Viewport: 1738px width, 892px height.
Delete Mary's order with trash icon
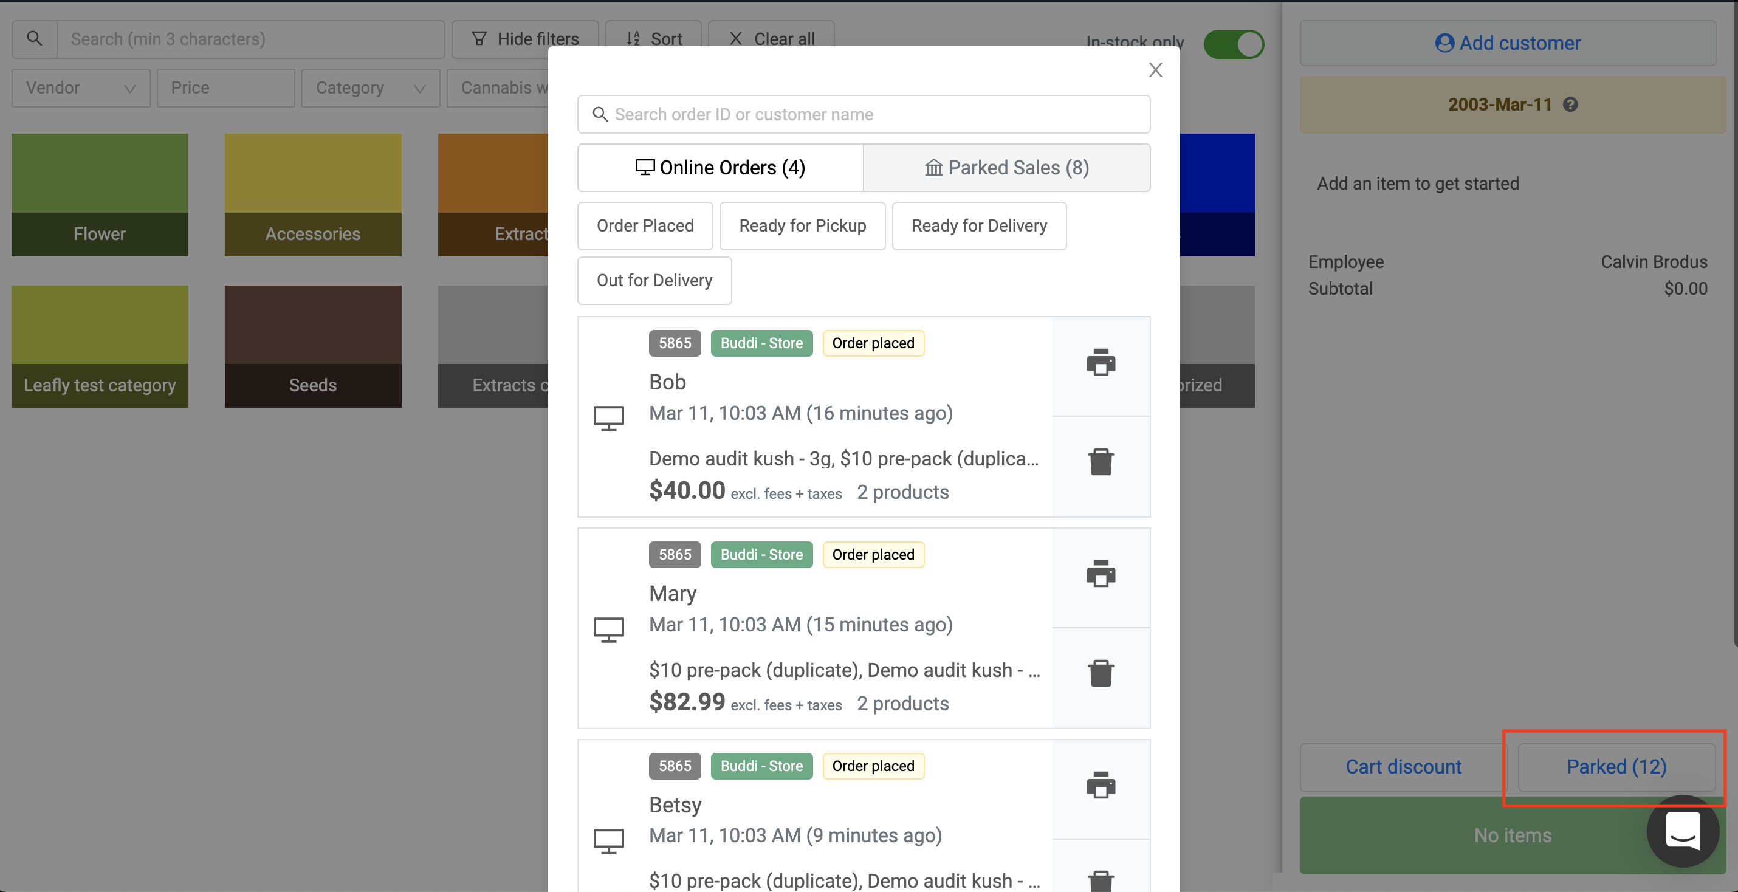(1101, 673)
